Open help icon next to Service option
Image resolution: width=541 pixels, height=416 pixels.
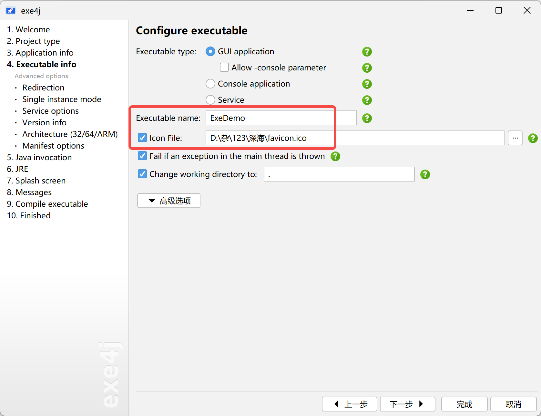point(367,100)
